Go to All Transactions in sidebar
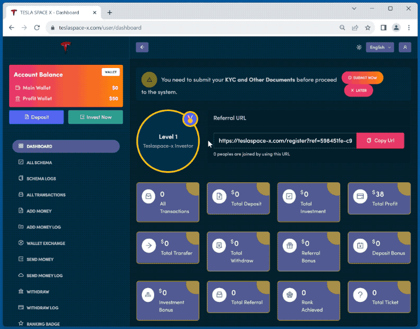This screenshot has width=420, height=329. pyautogui.click(x=46, y=195)
